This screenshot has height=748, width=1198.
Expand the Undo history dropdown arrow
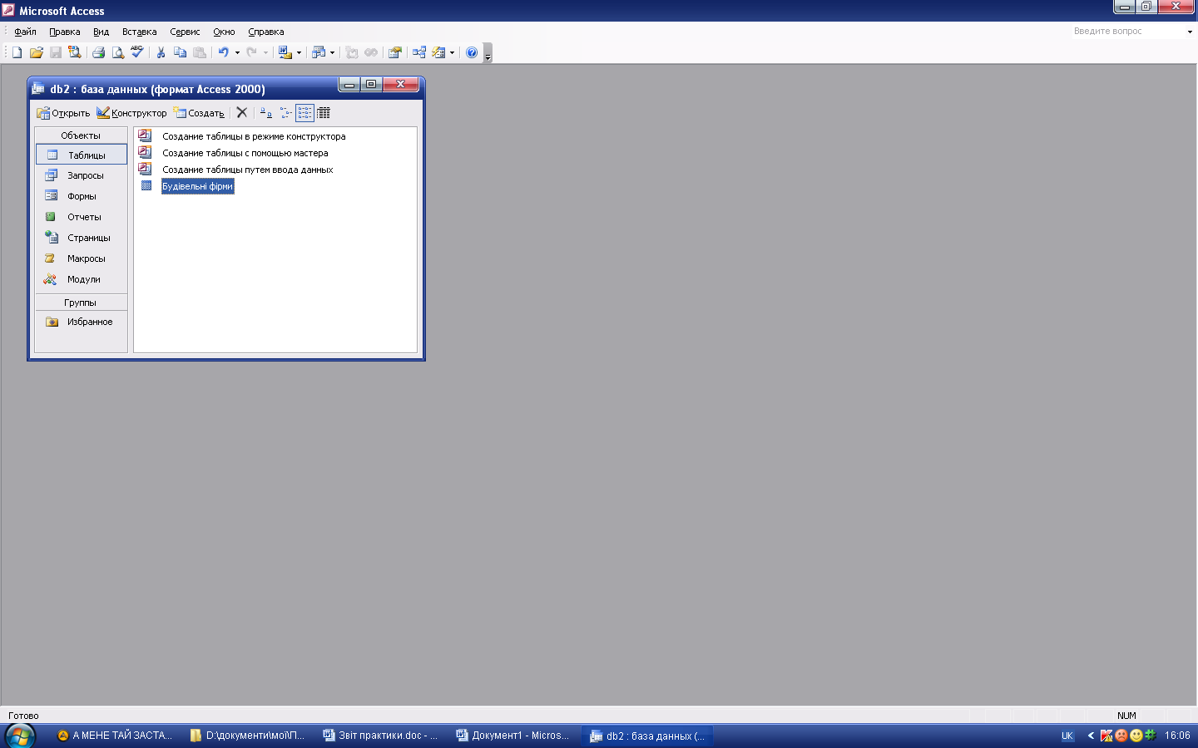(x=237, y=52)
